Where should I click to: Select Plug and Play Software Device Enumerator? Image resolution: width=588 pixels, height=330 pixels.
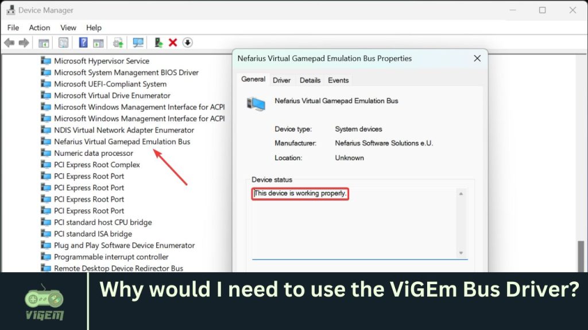point(125,245)
